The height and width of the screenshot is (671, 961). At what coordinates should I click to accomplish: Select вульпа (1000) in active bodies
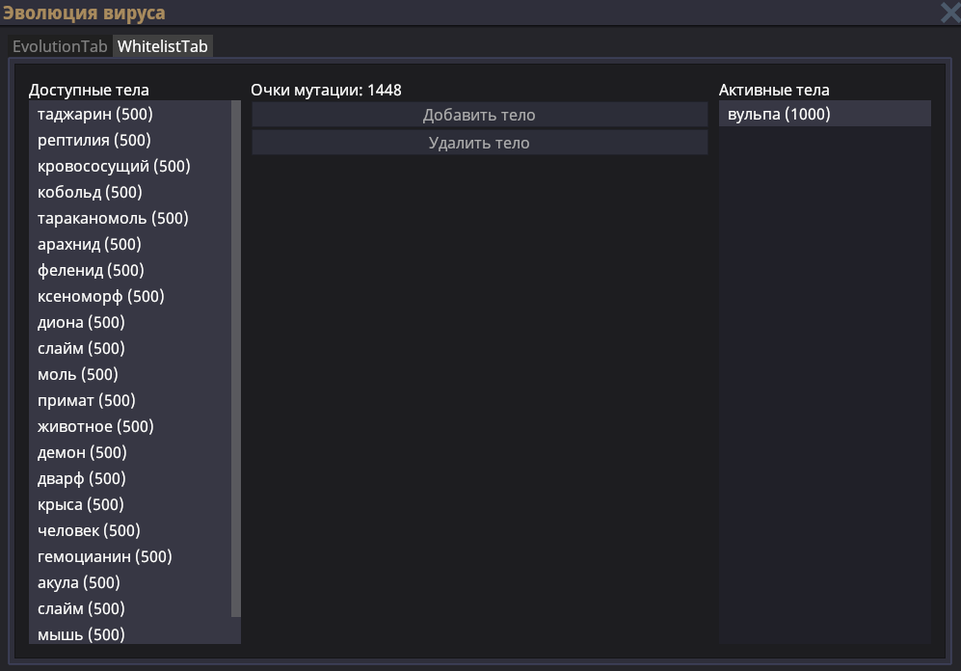(780, 115)
